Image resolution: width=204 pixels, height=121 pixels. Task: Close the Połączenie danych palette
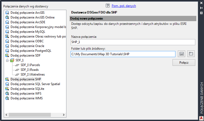tap(201, 3)
